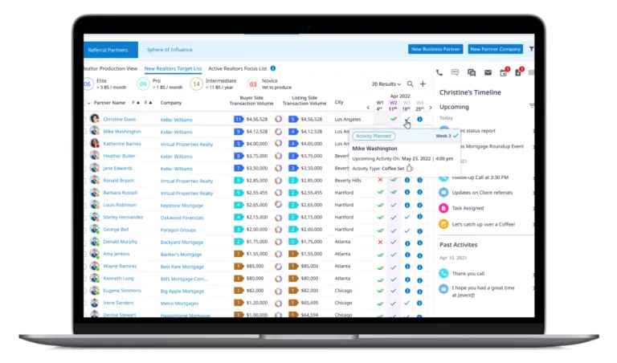Open the calendar icon with red badge
The height and width of the screenshot is (363, 617).
(504, 72)
